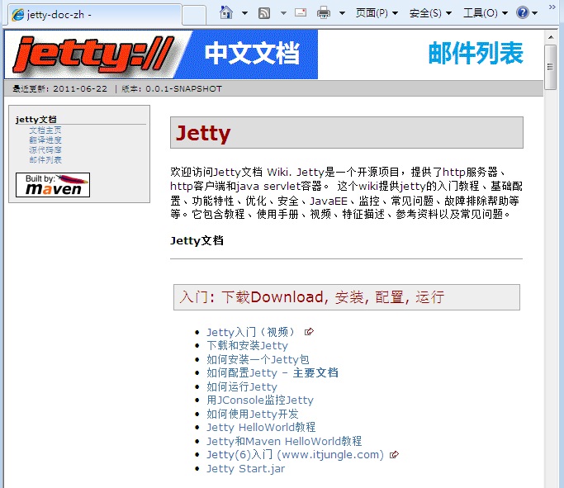Open 用JConsole监控Jetty link
The width and height of the screenshot is (564, 488).
click(260, 400)
